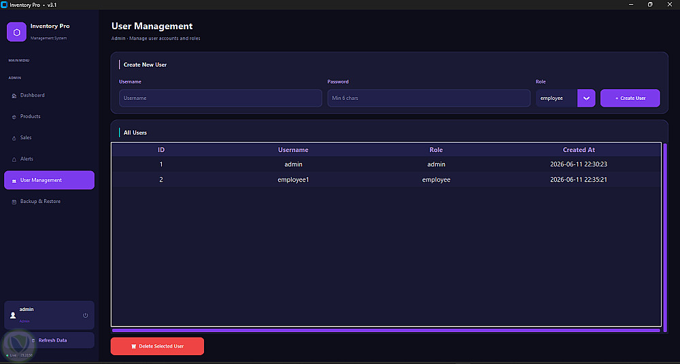Viewport: 680px width, 364px height.
Task: Click the Sales icon in sidebar
Action: 14,139
